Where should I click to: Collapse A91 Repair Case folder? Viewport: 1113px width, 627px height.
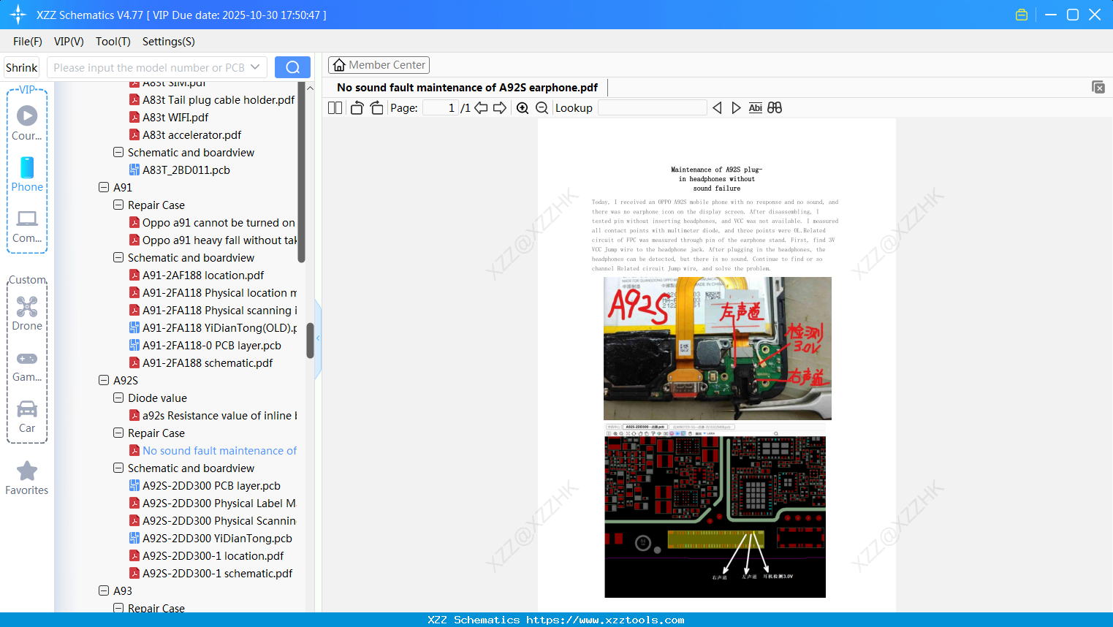[118, 205]
